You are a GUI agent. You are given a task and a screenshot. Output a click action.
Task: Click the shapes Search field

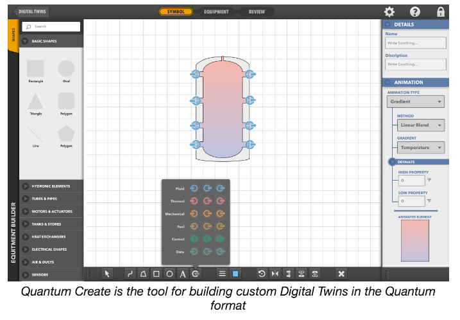pyautogui.click(x=51, y=26)
